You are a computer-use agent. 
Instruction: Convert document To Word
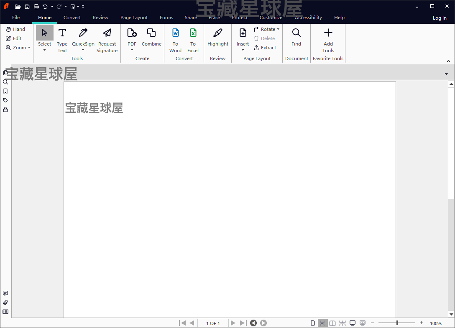point(175,40)
